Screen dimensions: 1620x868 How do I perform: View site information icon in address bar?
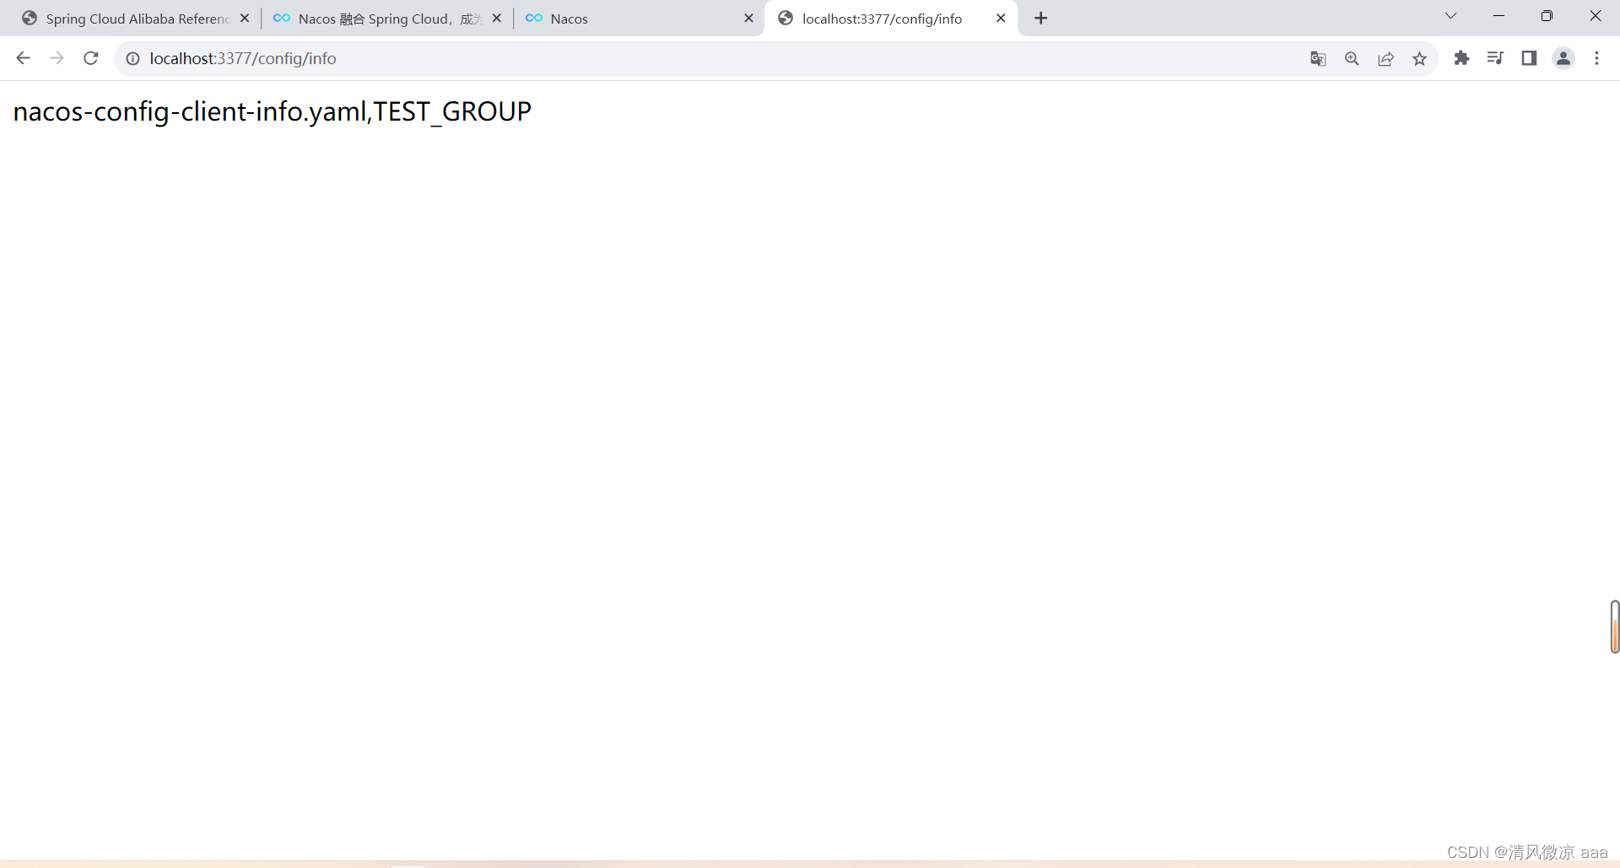[x=132, y=58]
